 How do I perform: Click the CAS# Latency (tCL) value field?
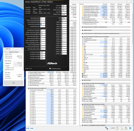(43, 18)
